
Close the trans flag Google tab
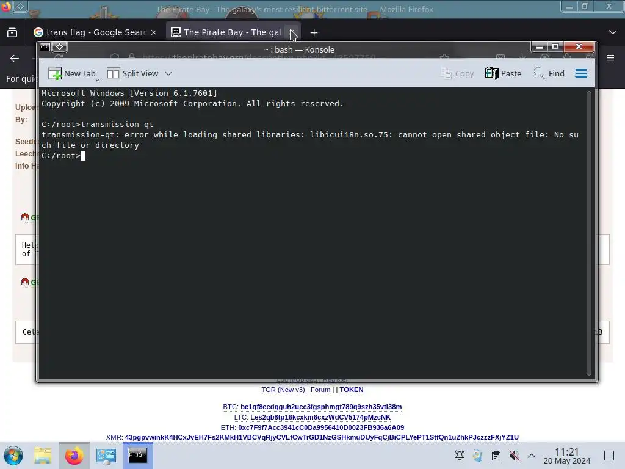[x=154, y=32]
